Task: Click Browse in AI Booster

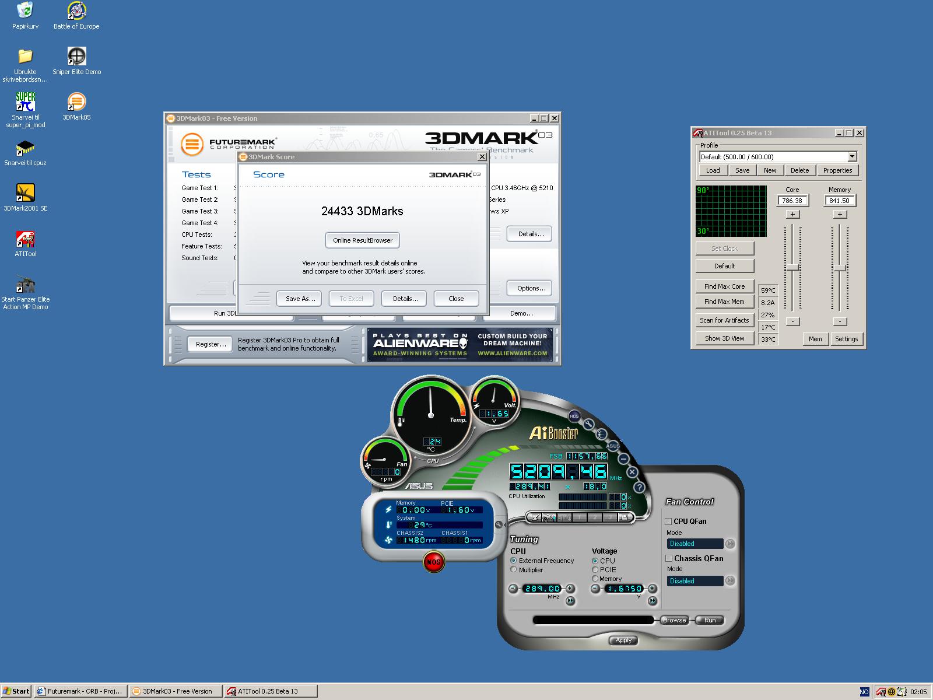Action: (x=674, y=620)
